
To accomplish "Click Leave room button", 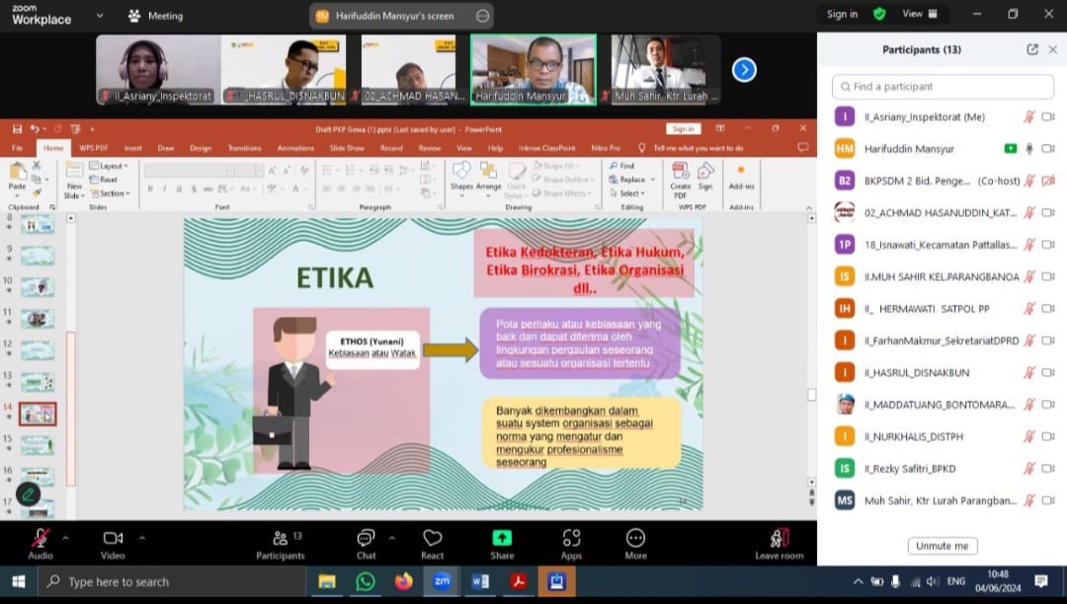I will tap(780, 544).
